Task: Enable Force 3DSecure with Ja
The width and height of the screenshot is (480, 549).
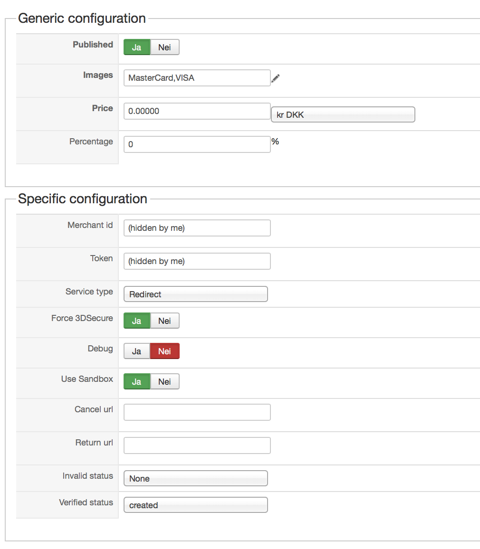Action: [137, 321]
